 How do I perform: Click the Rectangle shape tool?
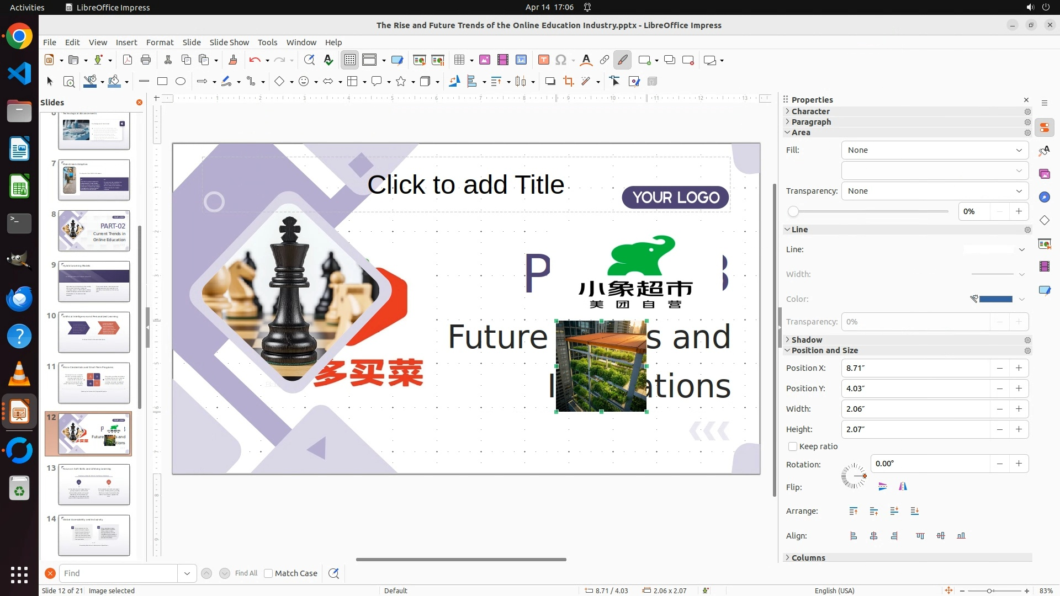tap(162, 82)
